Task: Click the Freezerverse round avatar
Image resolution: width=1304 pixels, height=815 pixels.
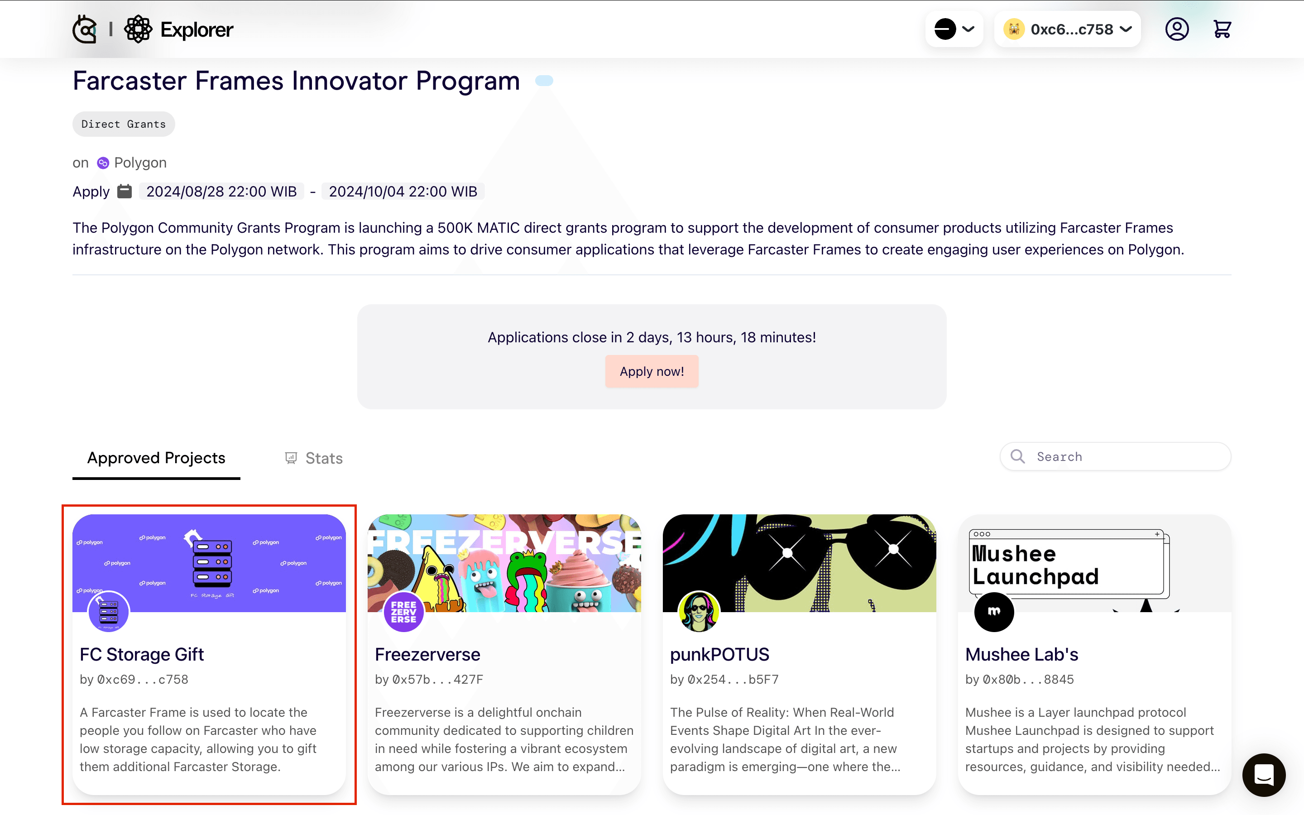Action: (x=403, y=612)
